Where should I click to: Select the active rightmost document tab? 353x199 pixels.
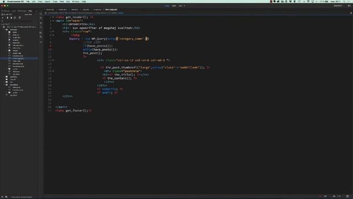point(111,10)
